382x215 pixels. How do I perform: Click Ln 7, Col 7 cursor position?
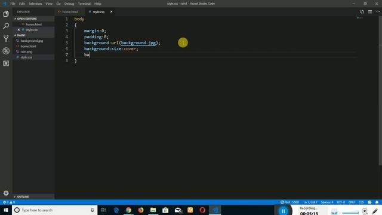tap(310, 202)
